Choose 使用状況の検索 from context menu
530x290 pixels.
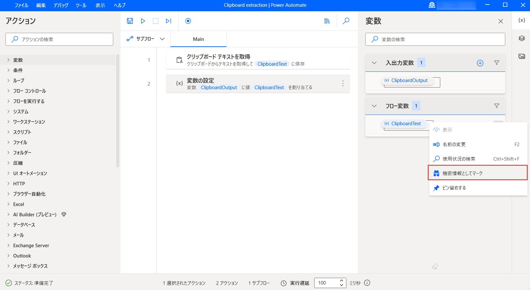coord(478,159)
